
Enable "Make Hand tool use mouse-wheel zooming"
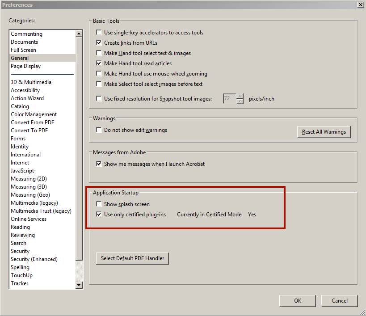(x=99, y=74)
